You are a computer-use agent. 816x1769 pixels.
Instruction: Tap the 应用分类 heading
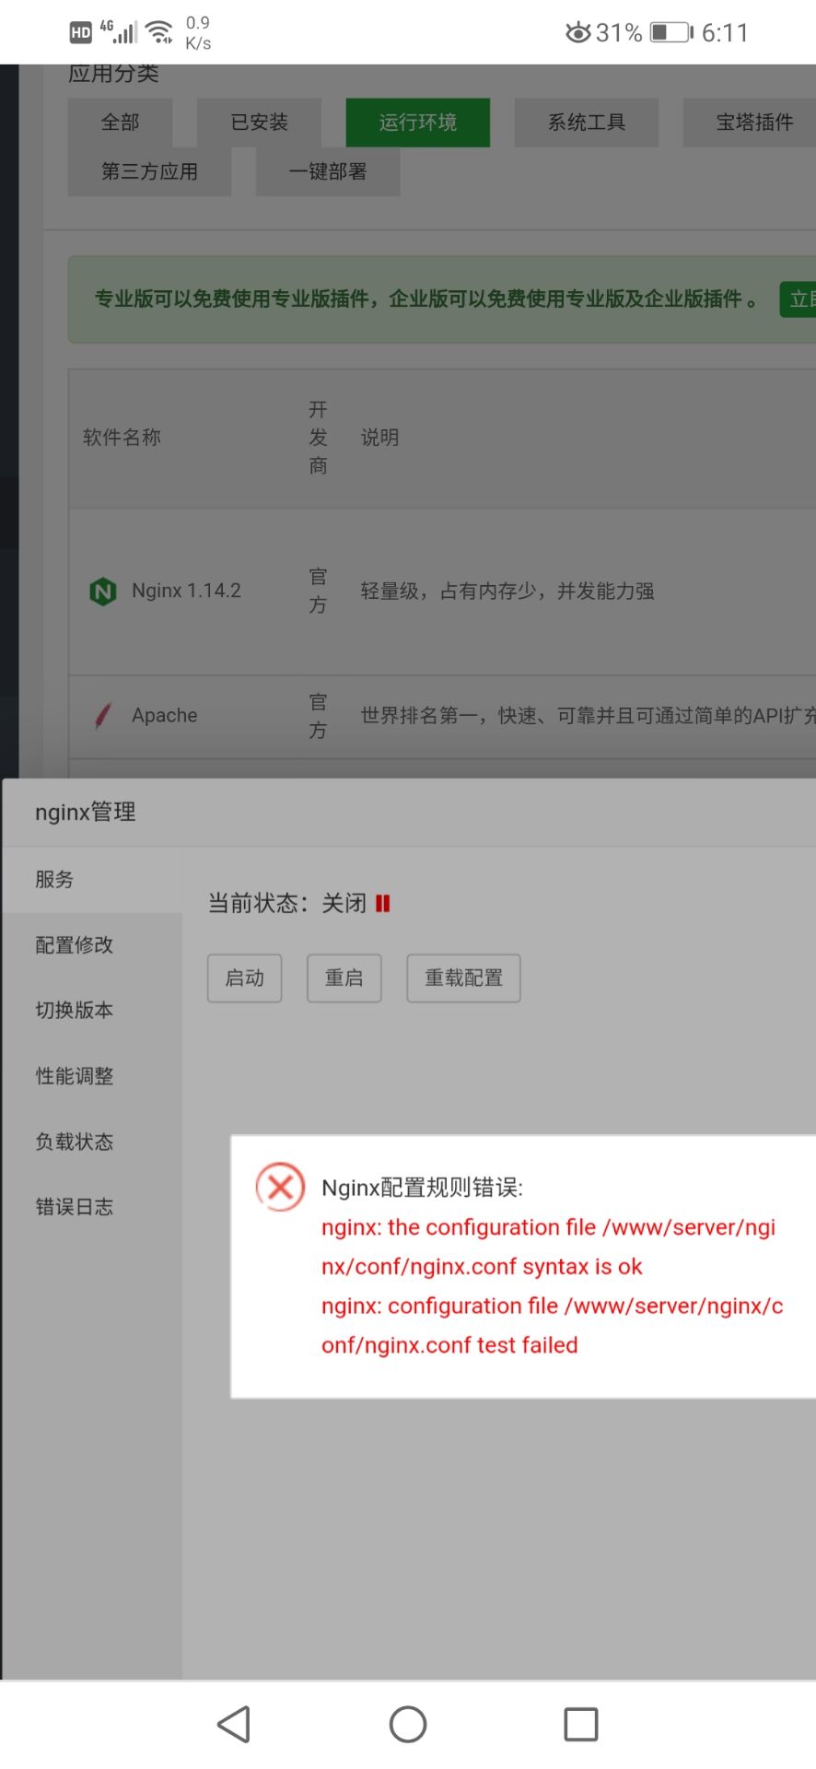coord(113,74)
